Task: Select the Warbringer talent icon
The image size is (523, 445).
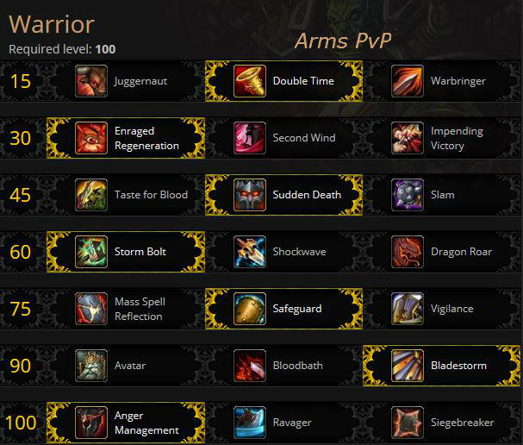Action: click(x=408, y=81)
